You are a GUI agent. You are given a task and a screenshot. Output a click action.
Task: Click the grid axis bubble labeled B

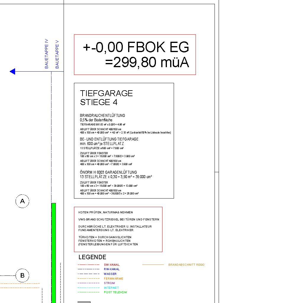[22, 275]
